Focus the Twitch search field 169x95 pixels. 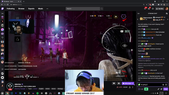tap(83, 9)
